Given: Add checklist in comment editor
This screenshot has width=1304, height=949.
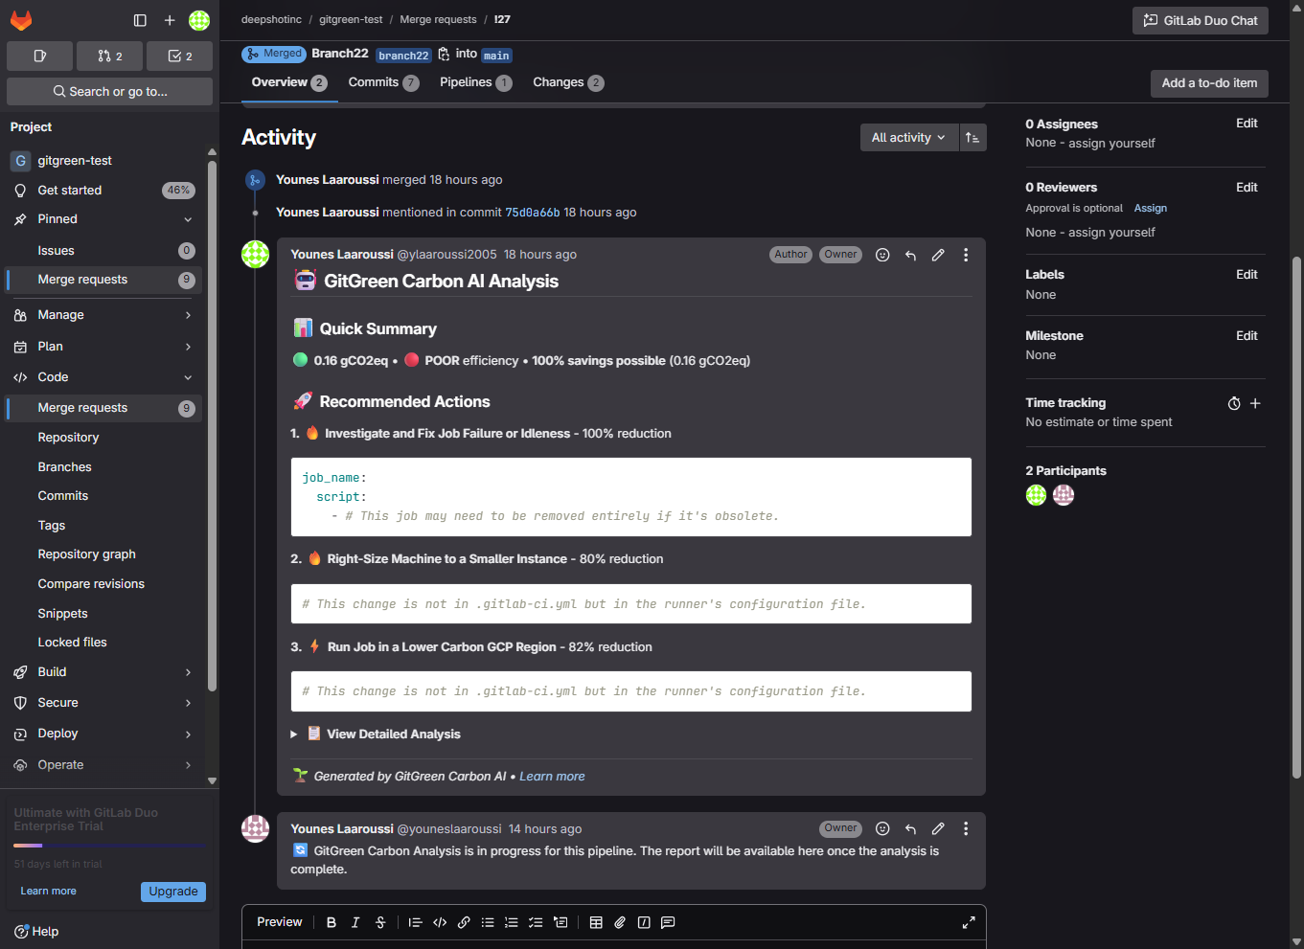Looking at the screenshot, I should (536, 922).
